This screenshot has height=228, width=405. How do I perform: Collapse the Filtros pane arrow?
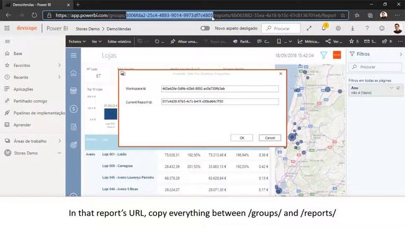coord(401,54)
